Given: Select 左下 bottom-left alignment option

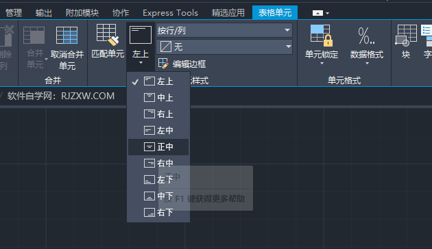Looking at the screenshot, I should coord(158,180).
